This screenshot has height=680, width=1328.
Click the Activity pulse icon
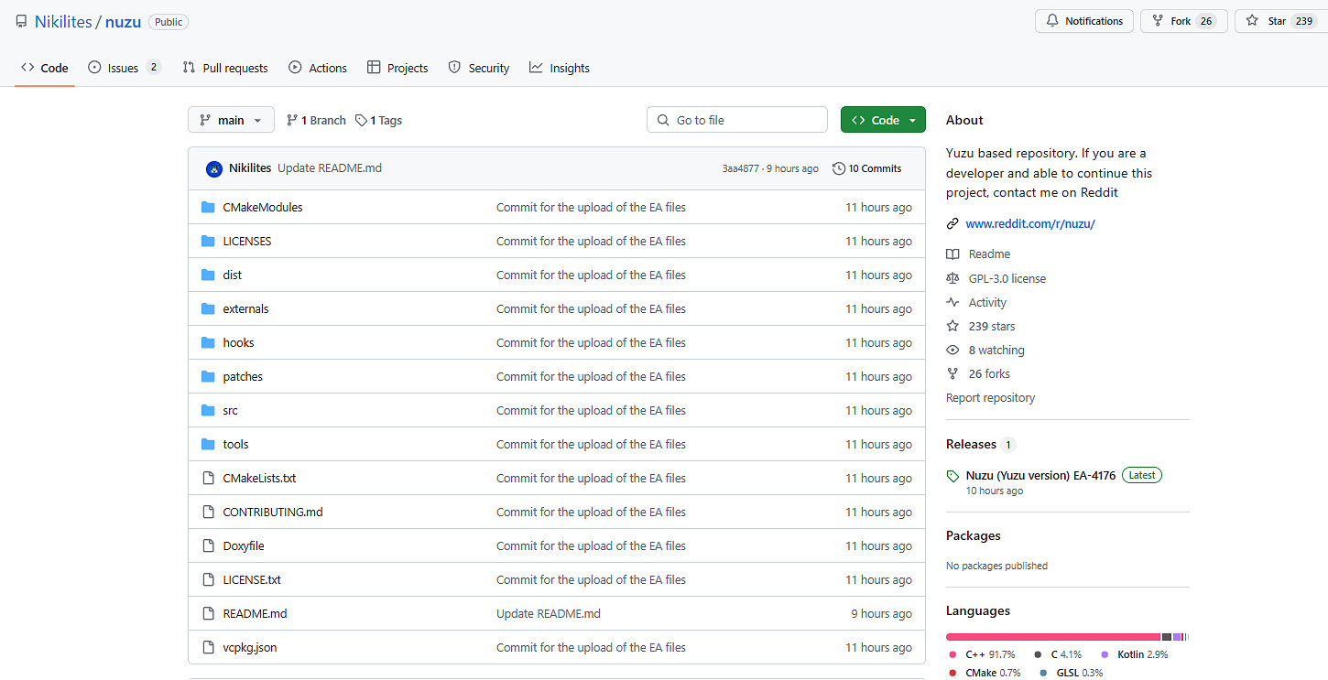952,303
